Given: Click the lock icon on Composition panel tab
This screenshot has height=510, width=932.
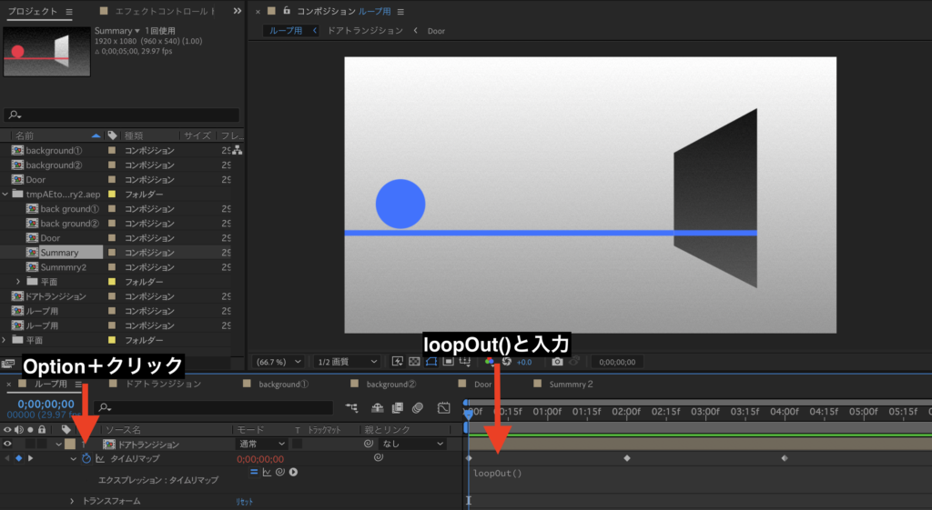Looking at the screenshot, I should tap(288, 12).
